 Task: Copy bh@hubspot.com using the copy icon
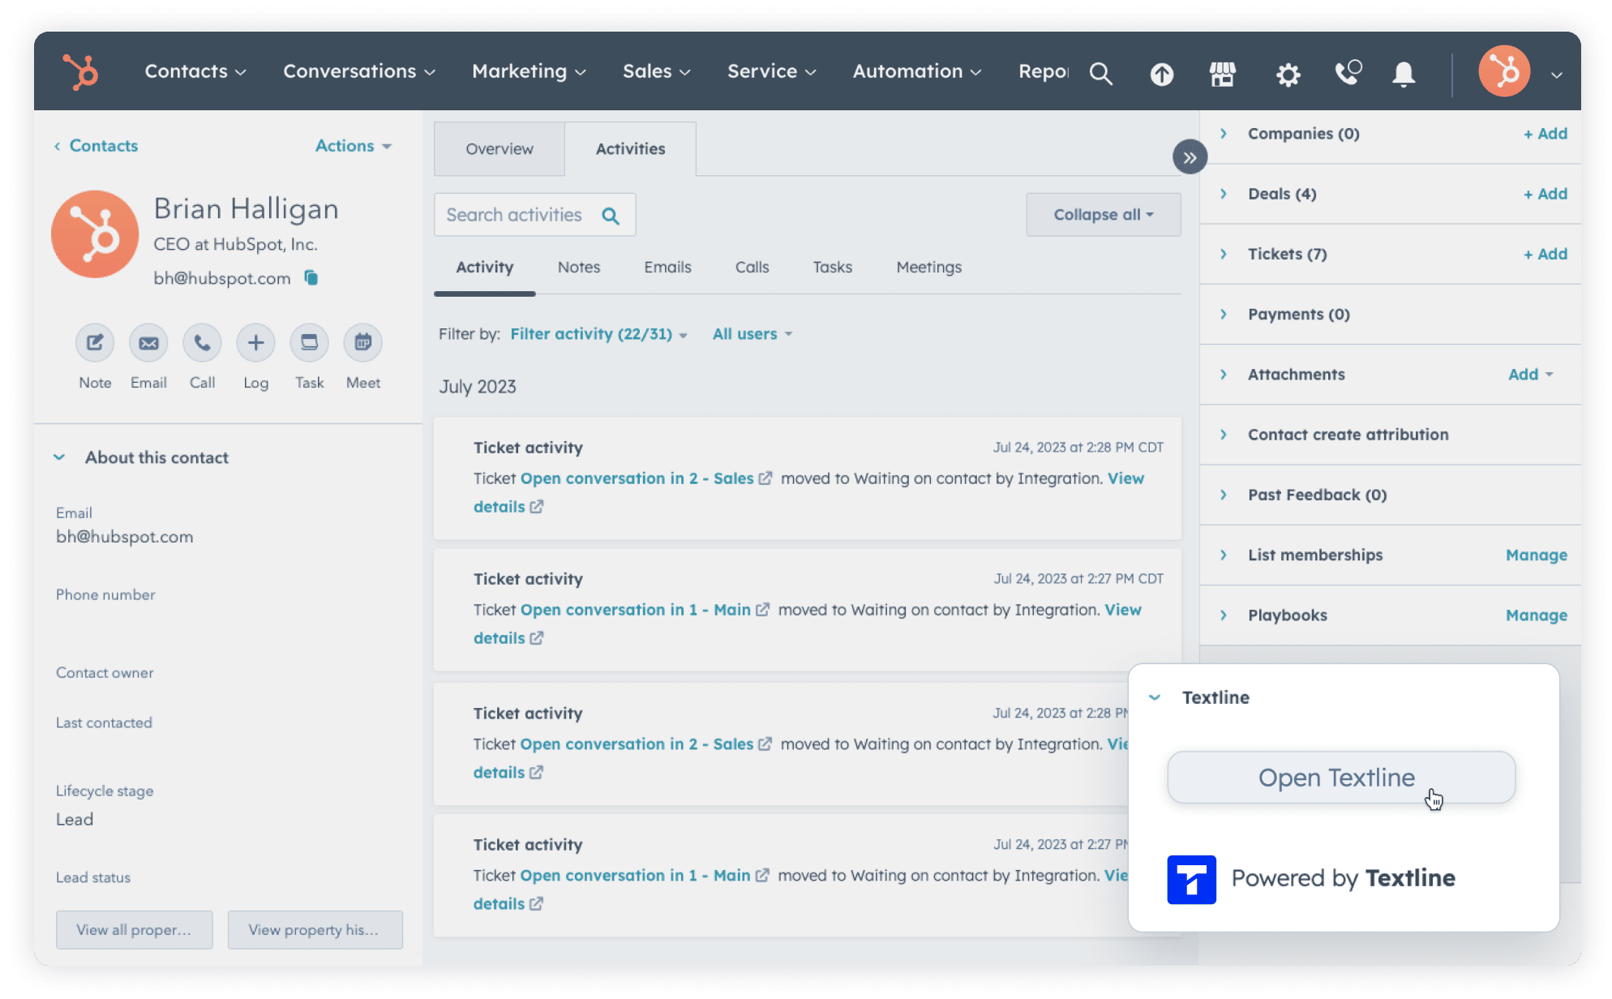311,278
